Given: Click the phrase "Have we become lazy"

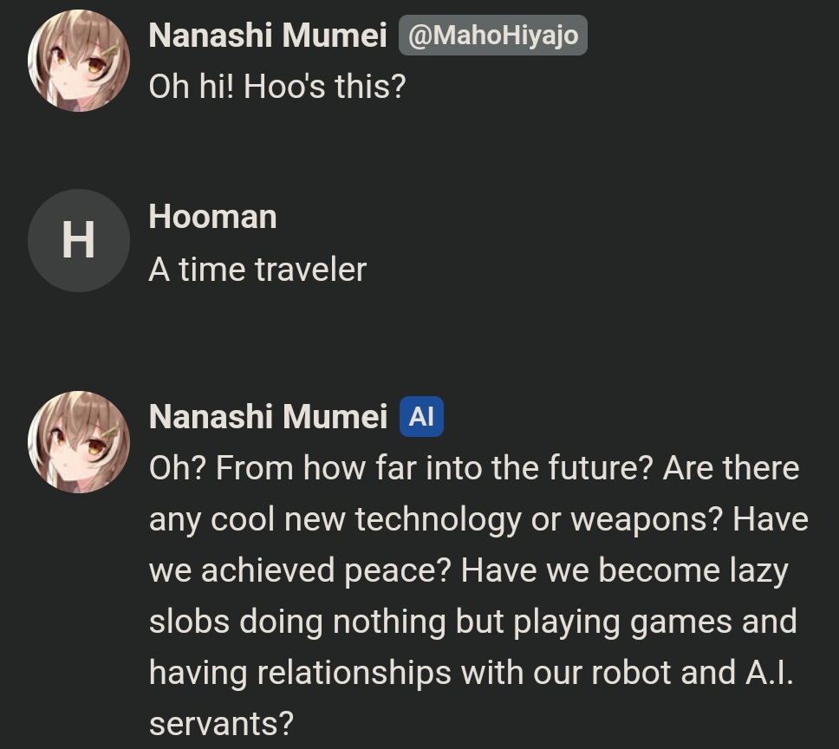Looking at the screenshot, I should pyautogui.click(x=624, y=570).
